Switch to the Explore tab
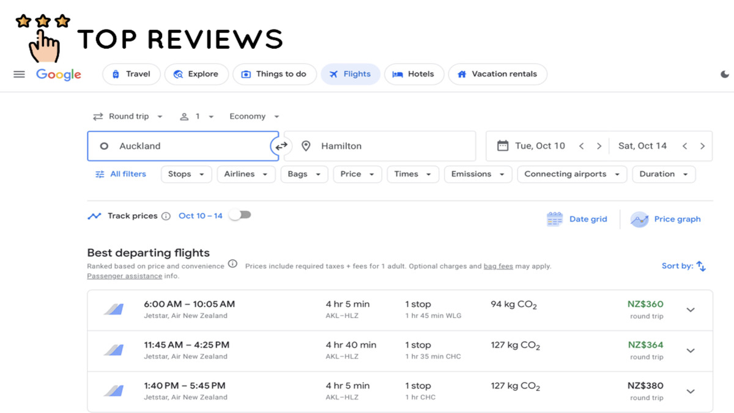 196,74
